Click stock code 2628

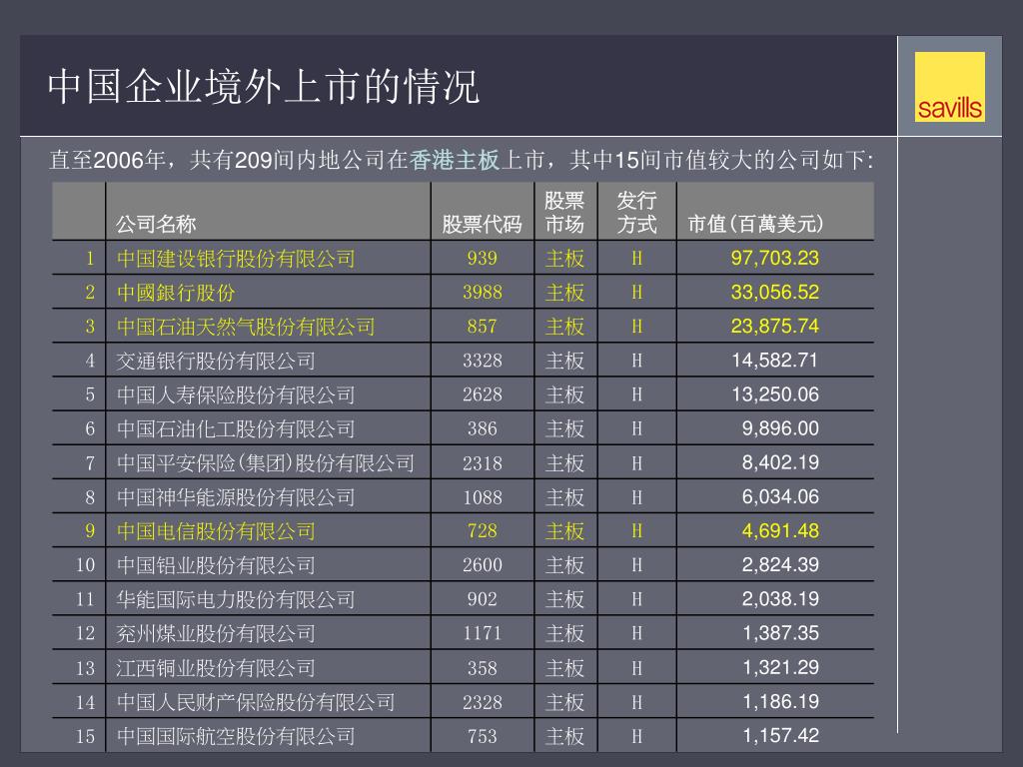(483, 393)
